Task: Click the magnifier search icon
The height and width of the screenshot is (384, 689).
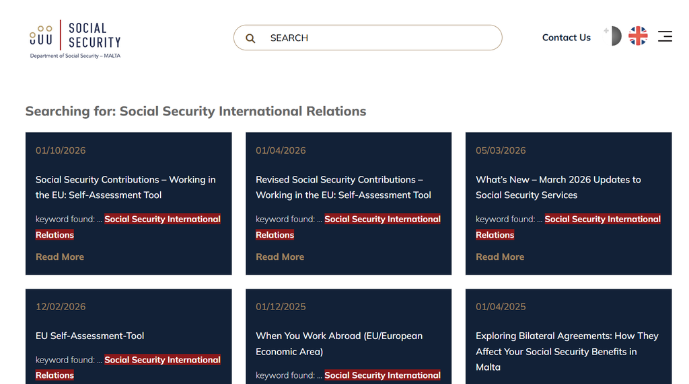Action: pos(250,38)
